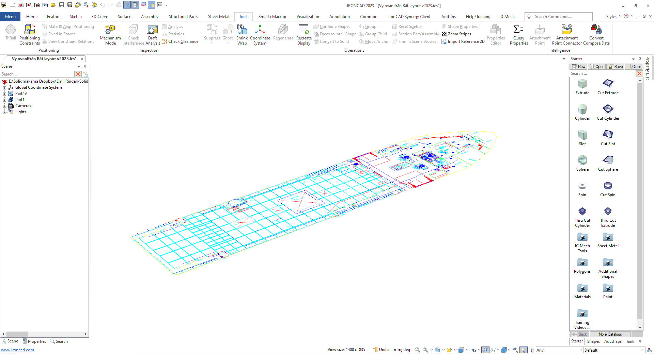Select the Cut Sphere catalog shape
The image size is (654, 354).
click(x=608, y=163)
